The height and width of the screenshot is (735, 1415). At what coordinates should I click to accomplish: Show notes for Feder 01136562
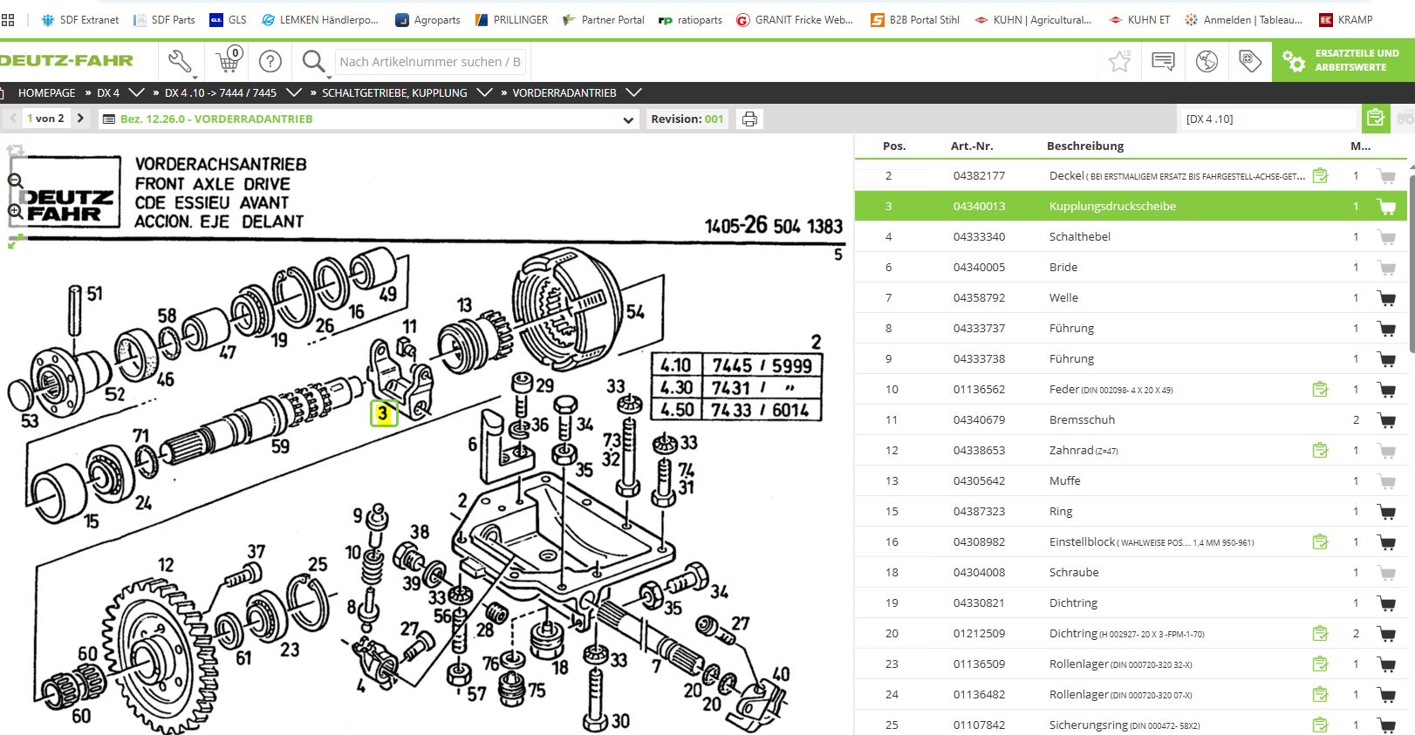[x=1320, y=390]
